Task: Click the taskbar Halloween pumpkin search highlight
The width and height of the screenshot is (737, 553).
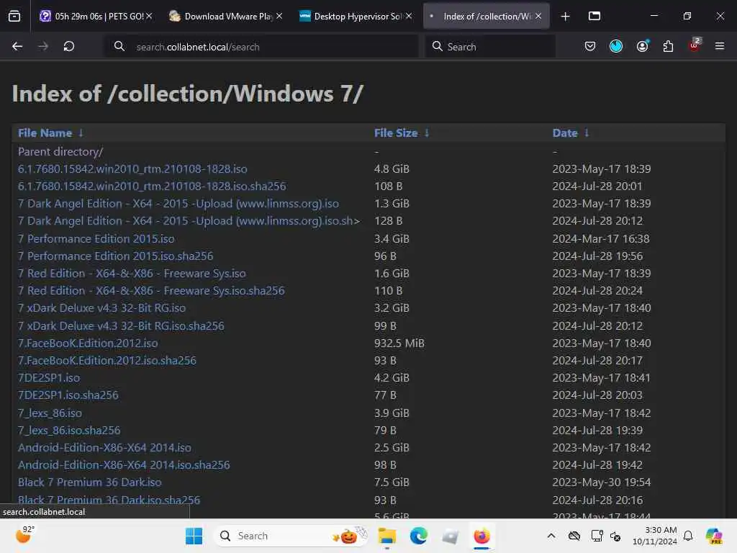Action: click(349, 535)
